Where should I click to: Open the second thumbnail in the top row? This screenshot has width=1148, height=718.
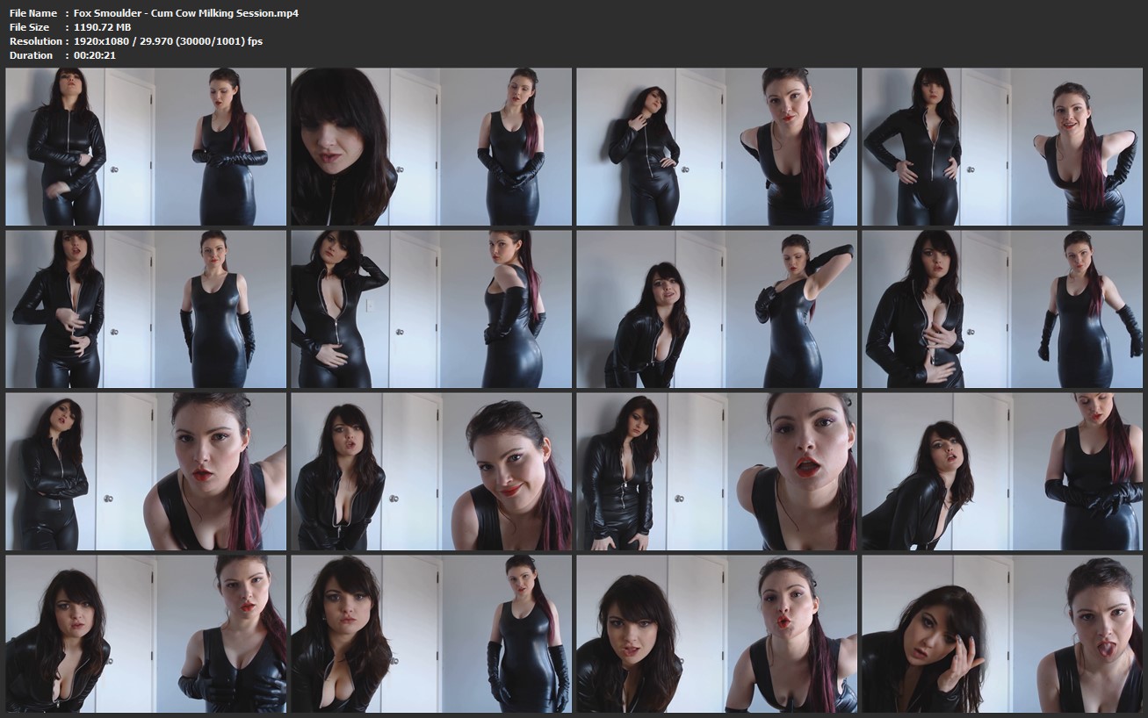(x=431, y=147)
